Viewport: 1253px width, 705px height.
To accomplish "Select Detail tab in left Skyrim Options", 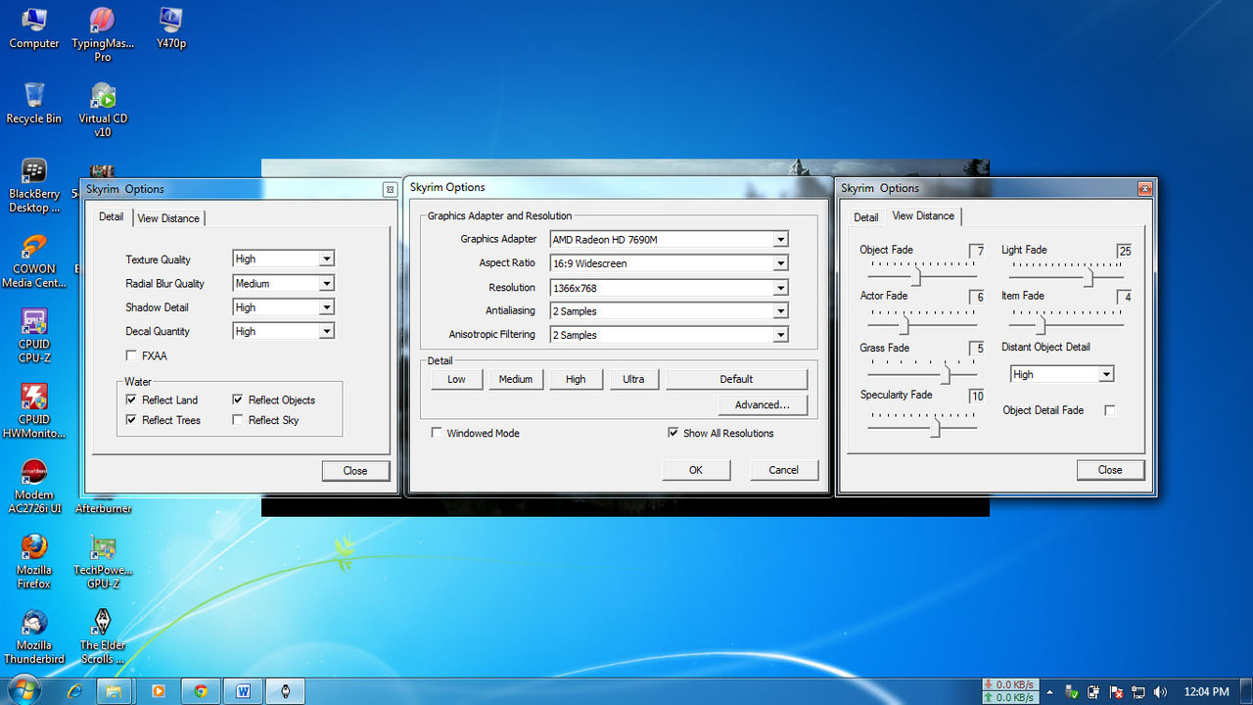I will pyautogui.click(x=111, y=216).
